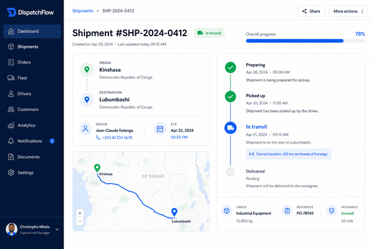
Task: Click the Insured status text
Action: [347, 213]
